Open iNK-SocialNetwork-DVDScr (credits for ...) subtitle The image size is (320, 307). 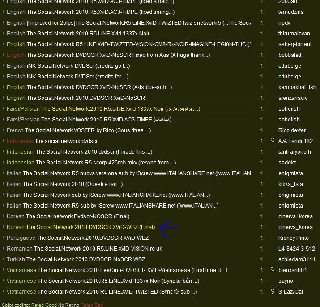click(x=68, y=77)
